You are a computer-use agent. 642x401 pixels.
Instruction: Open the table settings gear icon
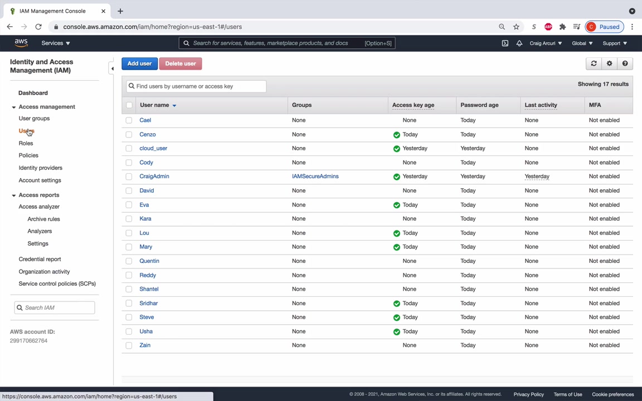click(x=609, y=63)
